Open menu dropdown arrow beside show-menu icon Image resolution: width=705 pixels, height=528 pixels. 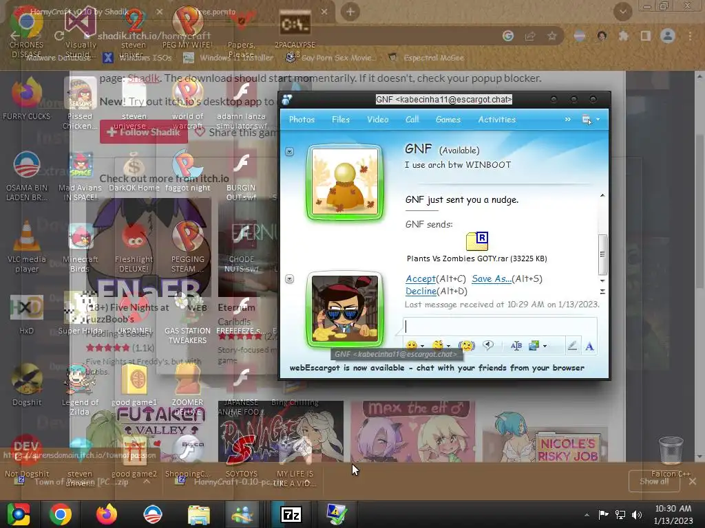598,120
